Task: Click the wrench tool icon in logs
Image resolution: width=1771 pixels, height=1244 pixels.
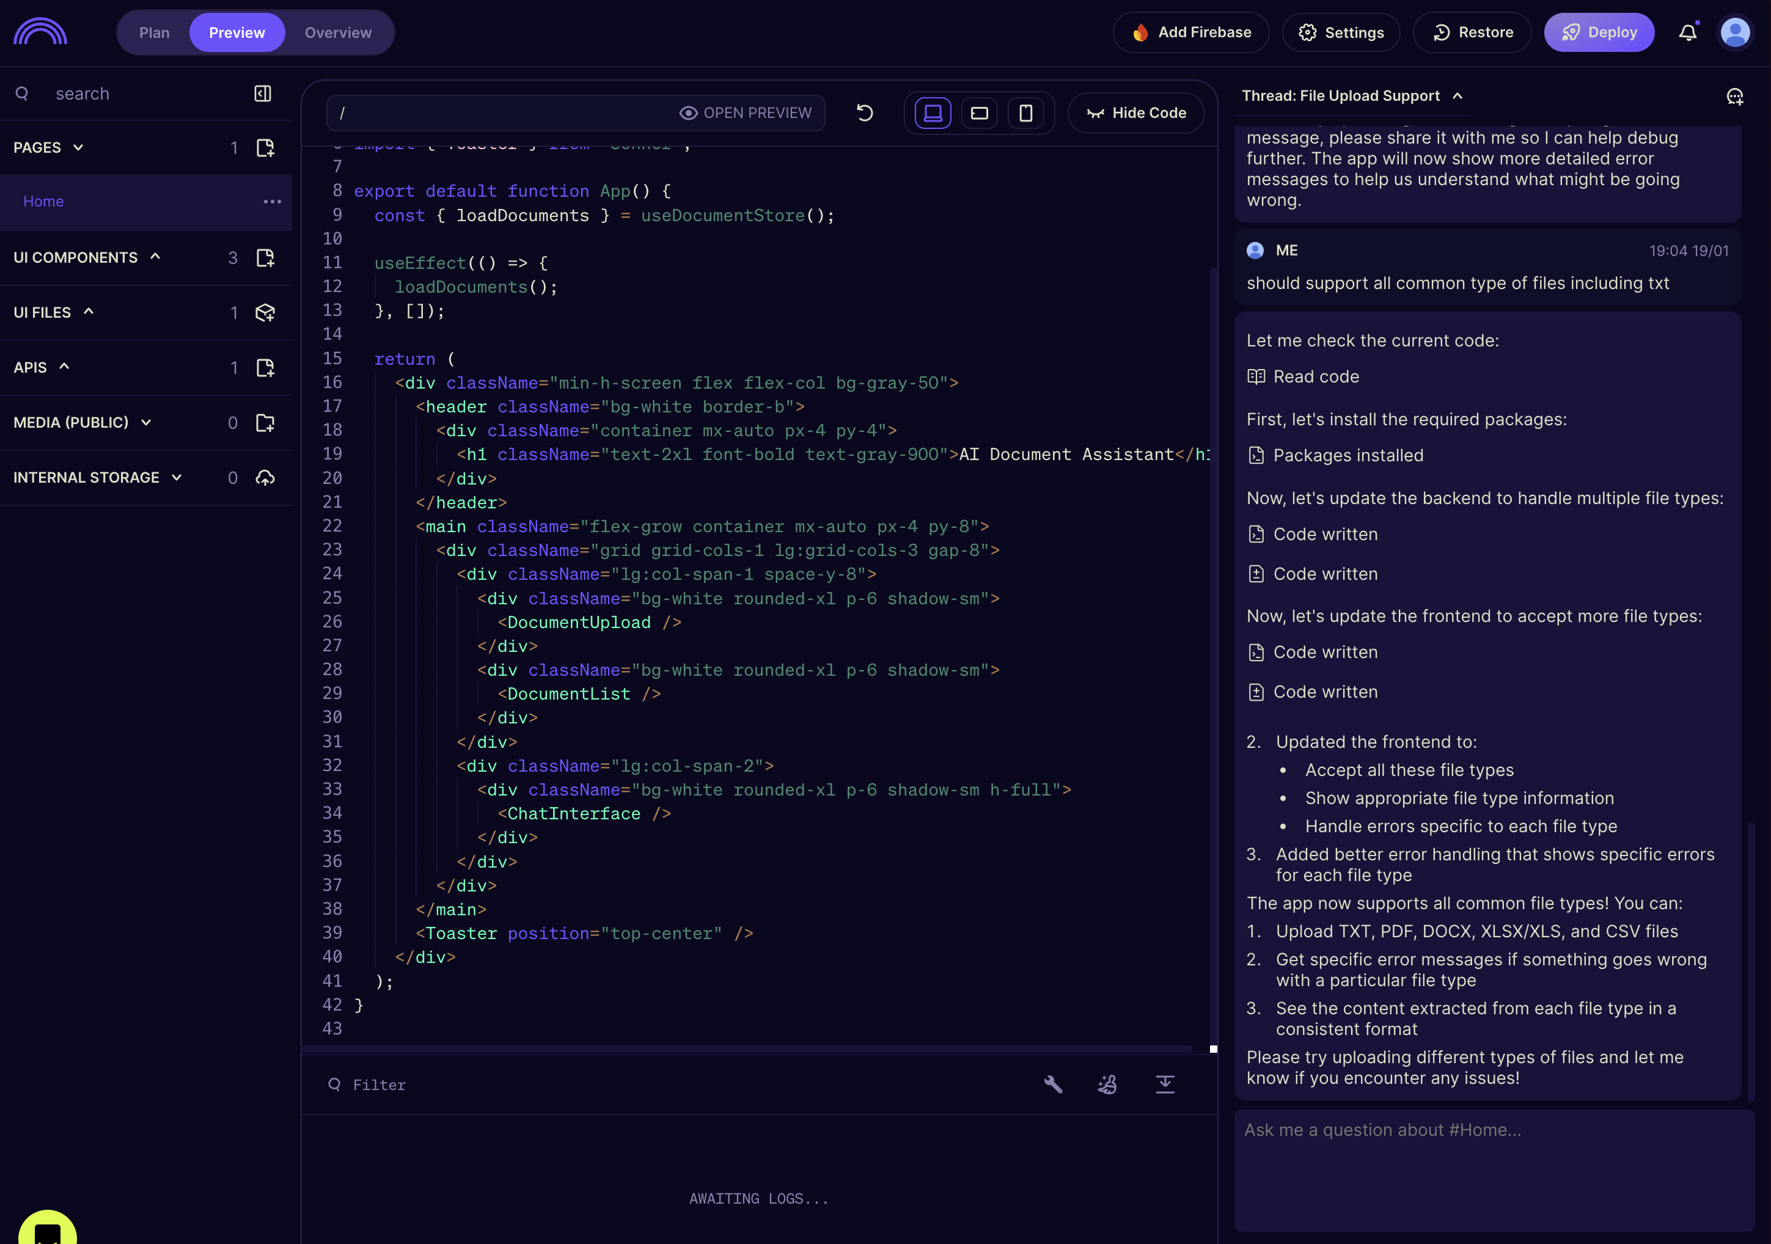Action: (1053, 1085)
